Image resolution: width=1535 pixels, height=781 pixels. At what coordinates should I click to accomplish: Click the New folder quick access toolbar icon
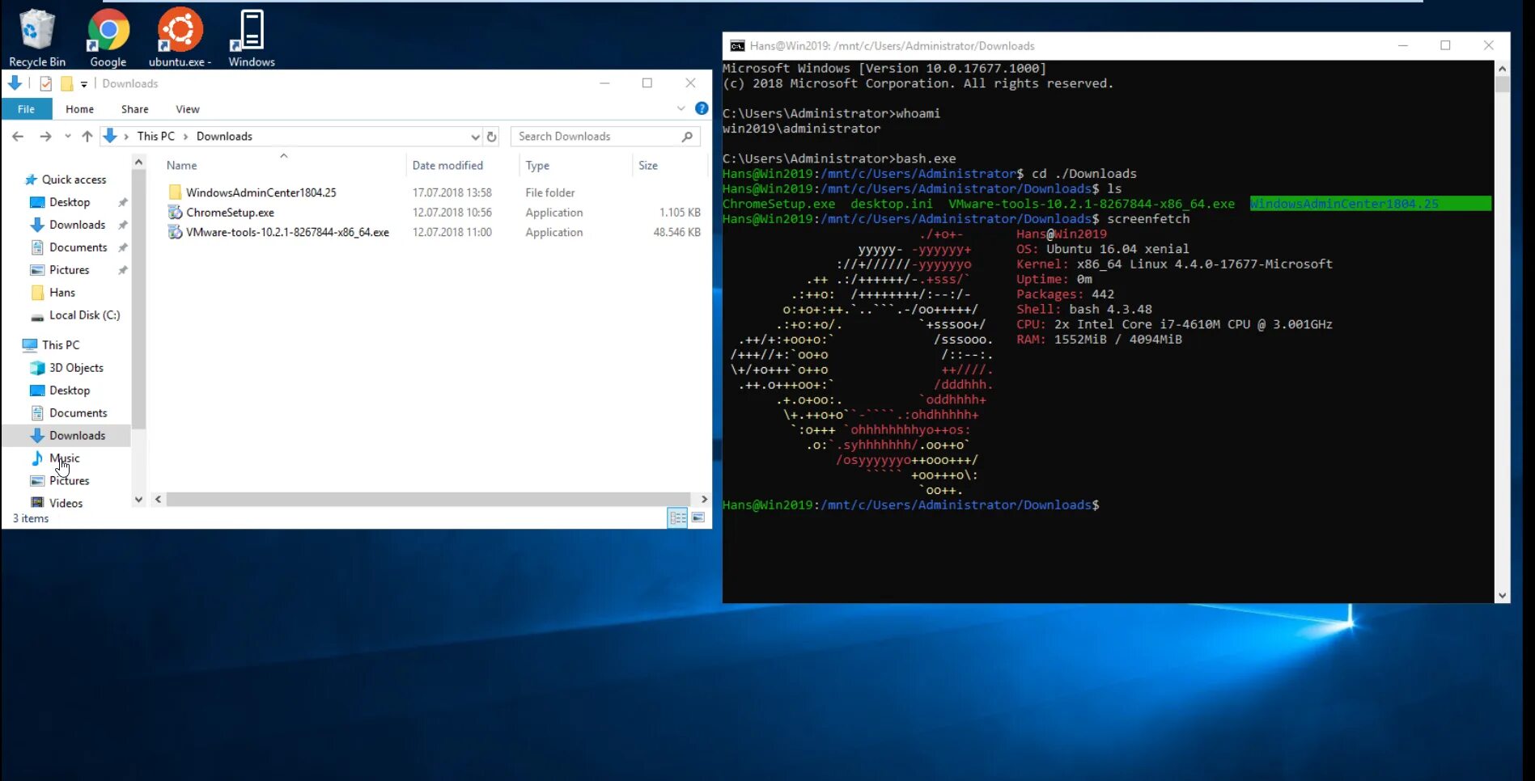tap(66, 83)
